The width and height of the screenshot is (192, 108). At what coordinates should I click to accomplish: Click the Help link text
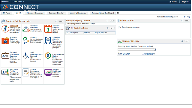click(x=188, y=17)
